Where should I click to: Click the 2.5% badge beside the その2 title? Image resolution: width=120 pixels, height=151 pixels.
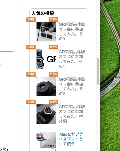53,75
